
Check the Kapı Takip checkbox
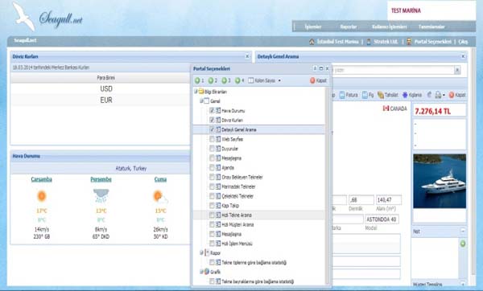[212, 206]
